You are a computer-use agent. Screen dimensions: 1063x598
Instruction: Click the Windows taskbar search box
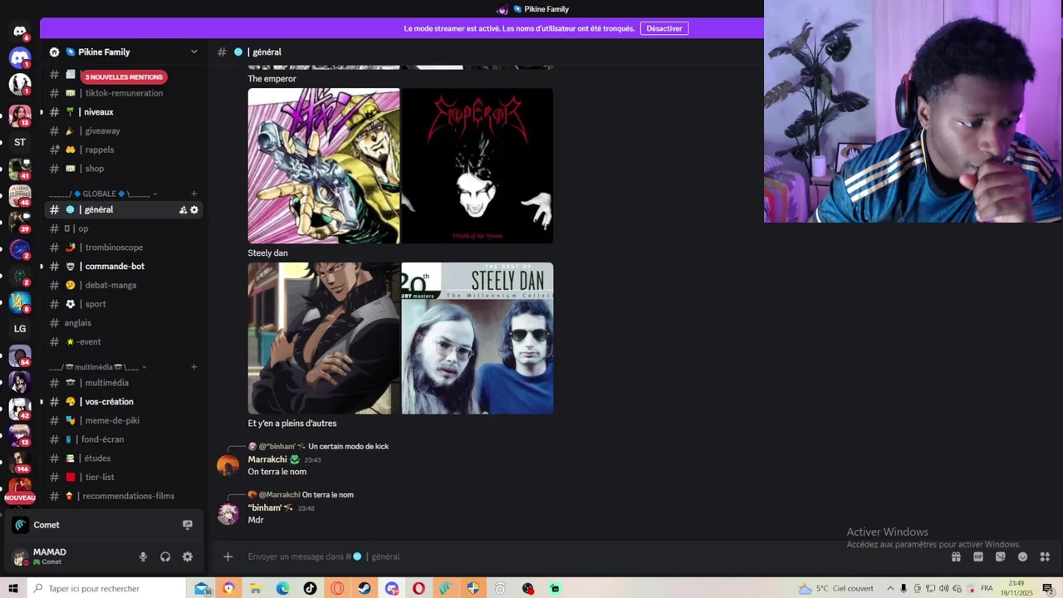(x=106, y=588)
